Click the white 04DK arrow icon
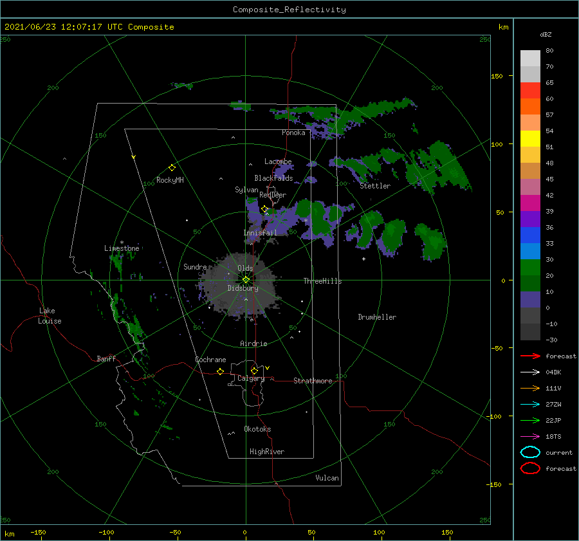579x541 pixels. 530,372
